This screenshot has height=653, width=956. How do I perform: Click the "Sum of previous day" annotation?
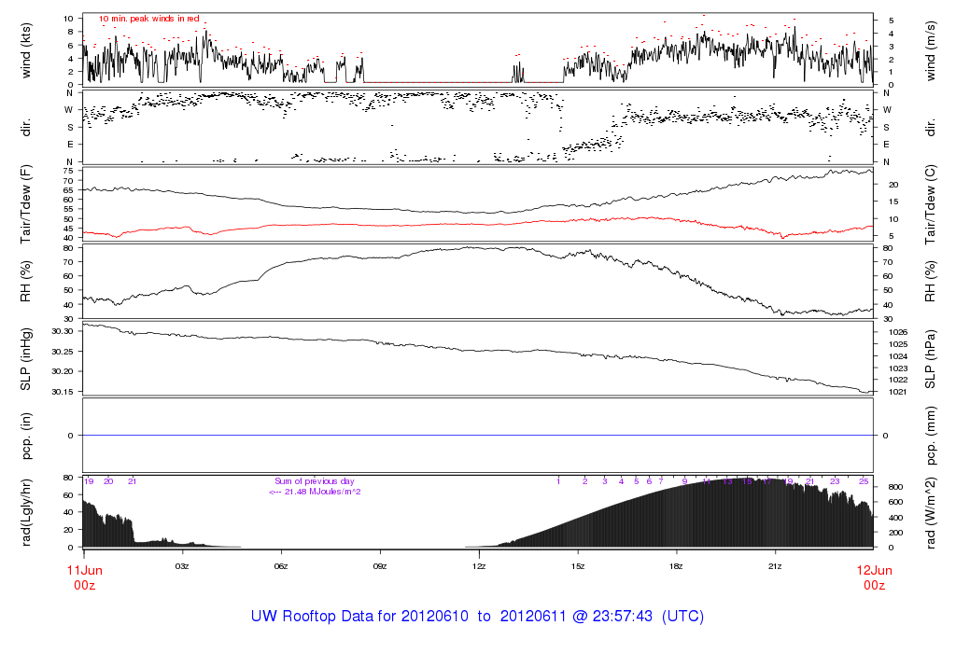315,481
